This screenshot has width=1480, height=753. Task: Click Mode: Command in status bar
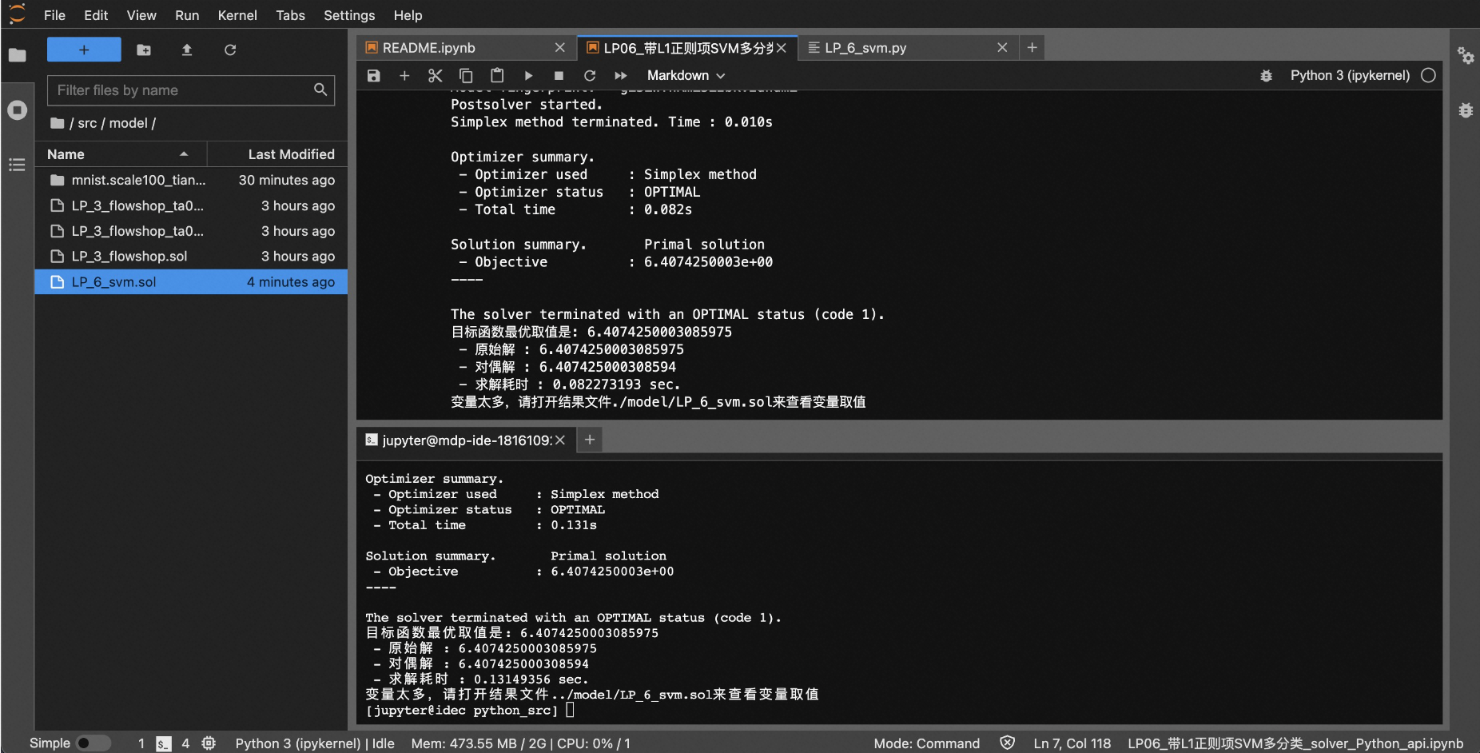[x=926, y=743]
